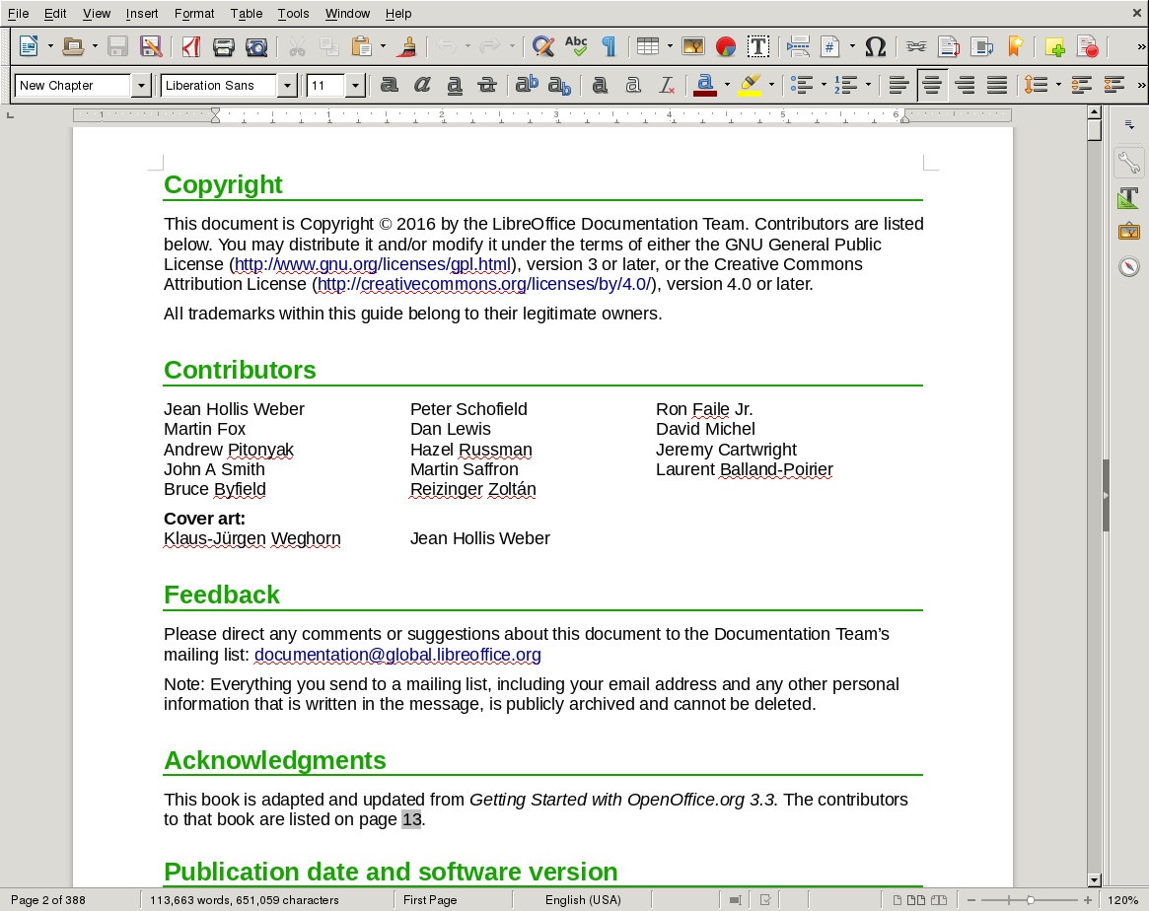Open the Insert menu
This screenshot has width=1149, height=911.
[x=141, y=13]
